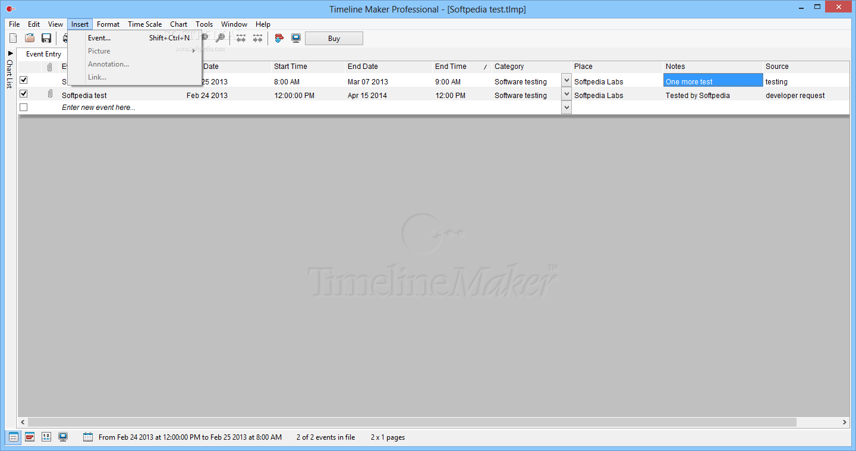Open the Format menu

pos(108,24)
